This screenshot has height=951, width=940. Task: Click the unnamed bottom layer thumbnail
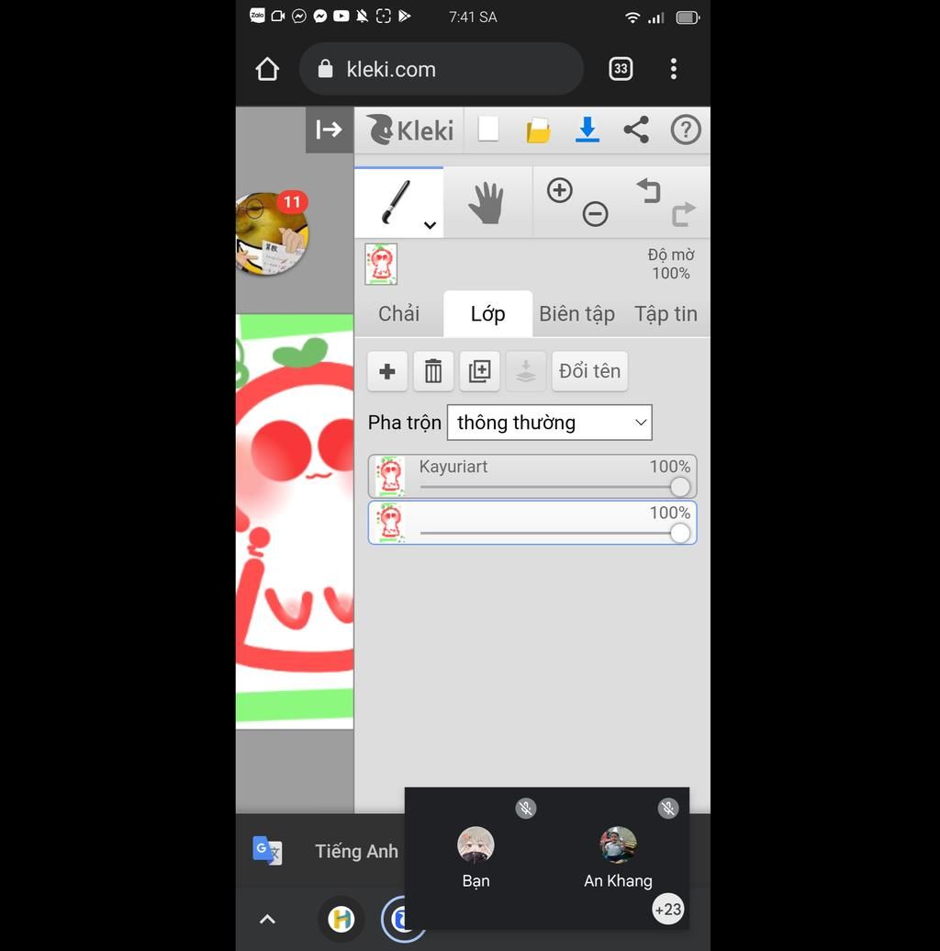pos(390,523)
